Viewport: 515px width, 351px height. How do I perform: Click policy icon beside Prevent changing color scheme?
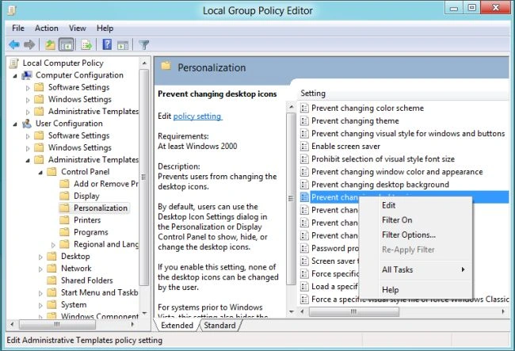click(304, 108)
